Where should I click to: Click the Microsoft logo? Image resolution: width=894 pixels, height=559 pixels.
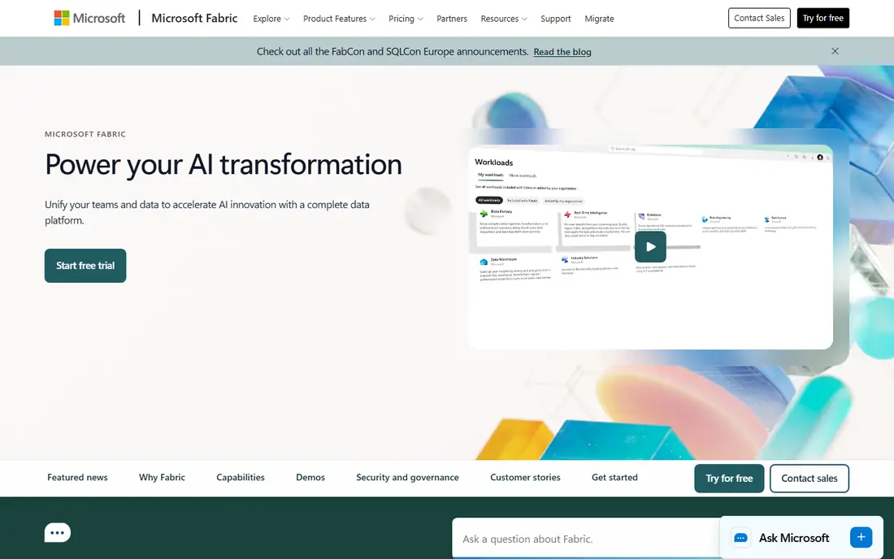(x=89, y=18)
